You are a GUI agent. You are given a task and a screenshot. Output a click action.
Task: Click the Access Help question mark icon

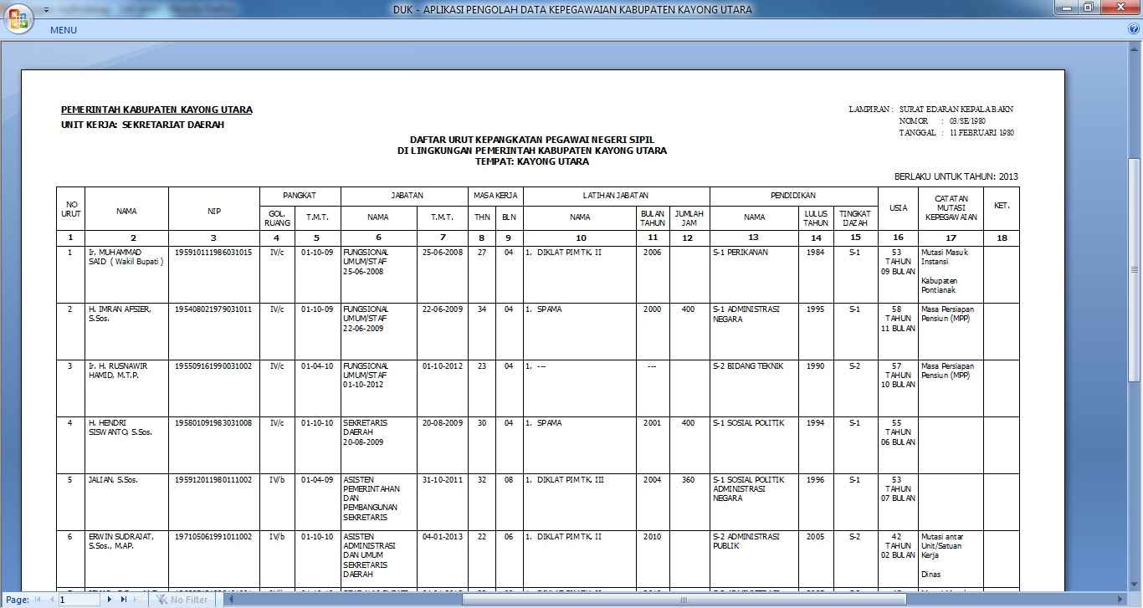coord(1135,29)
